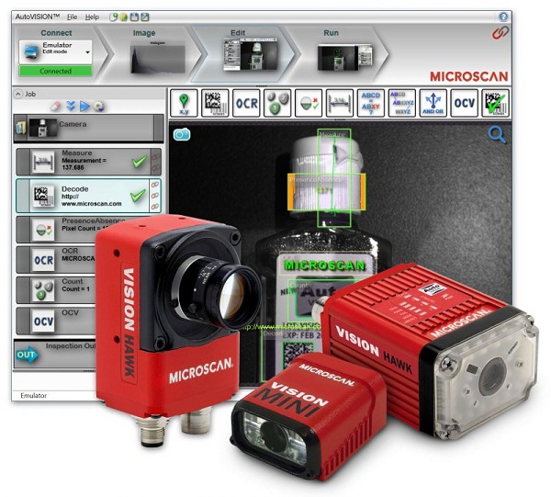Open the File menu
This screenshot has width=551, height=497.
coord(72,17)
